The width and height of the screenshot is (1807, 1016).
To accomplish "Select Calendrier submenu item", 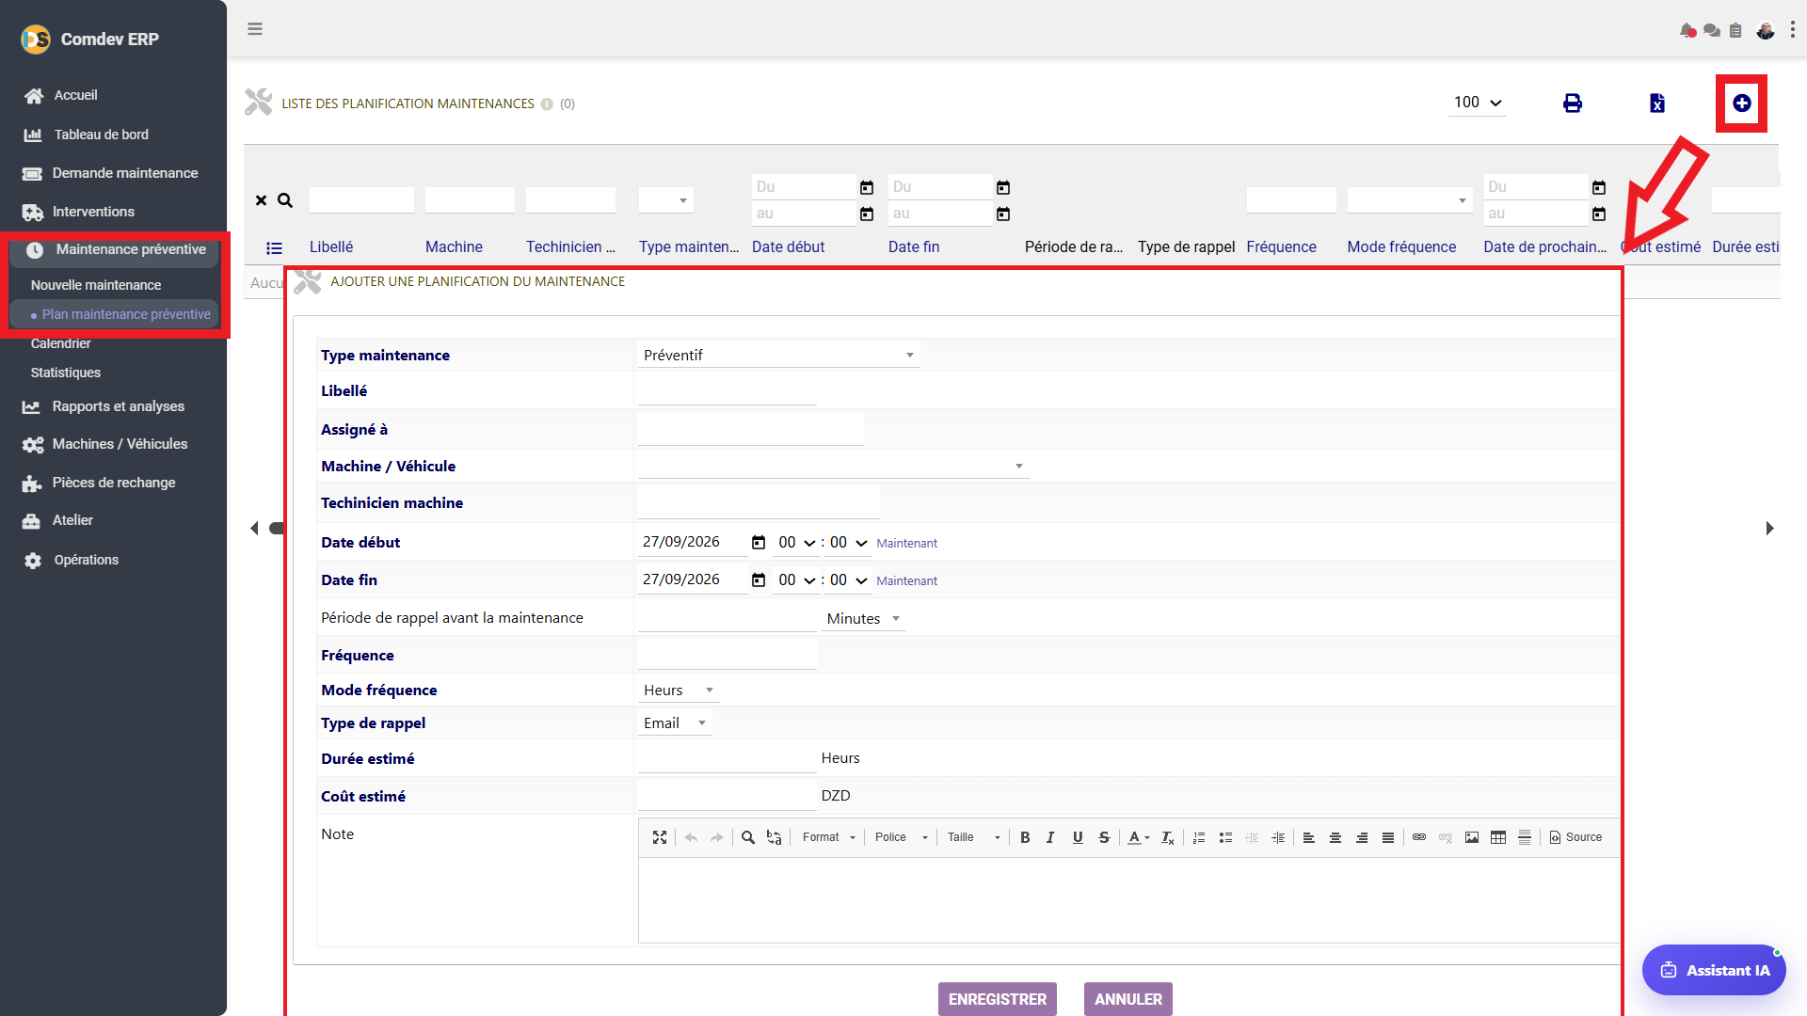I will [x=60, y=343].
